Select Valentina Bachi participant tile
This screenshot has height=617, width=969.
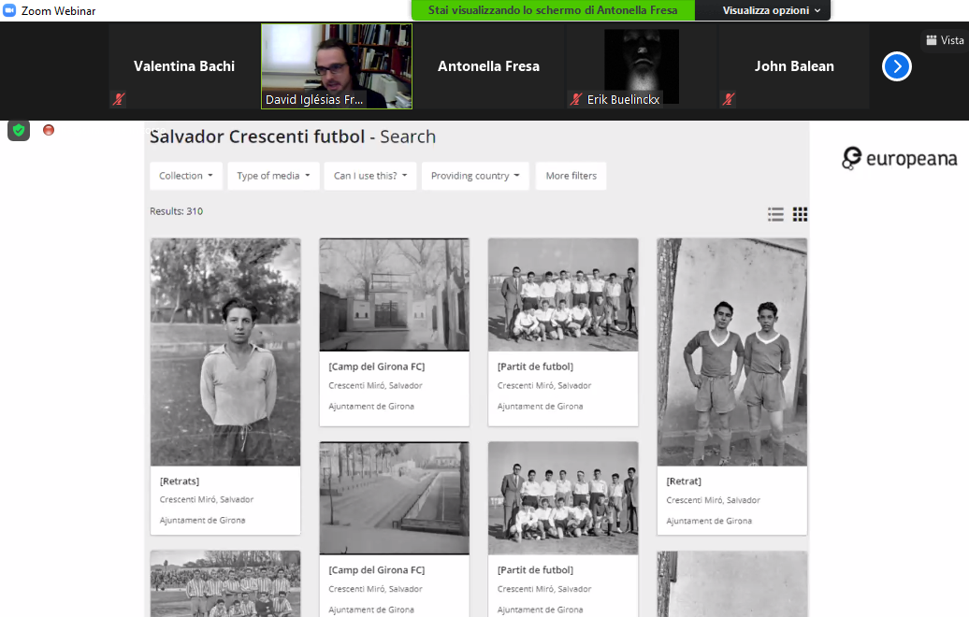click(184, 66)
